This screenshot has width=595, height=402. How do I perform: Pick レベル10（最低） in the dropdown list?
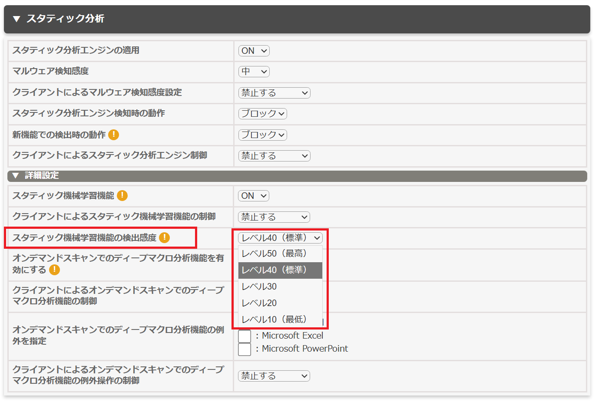click(x=274, y=320)
